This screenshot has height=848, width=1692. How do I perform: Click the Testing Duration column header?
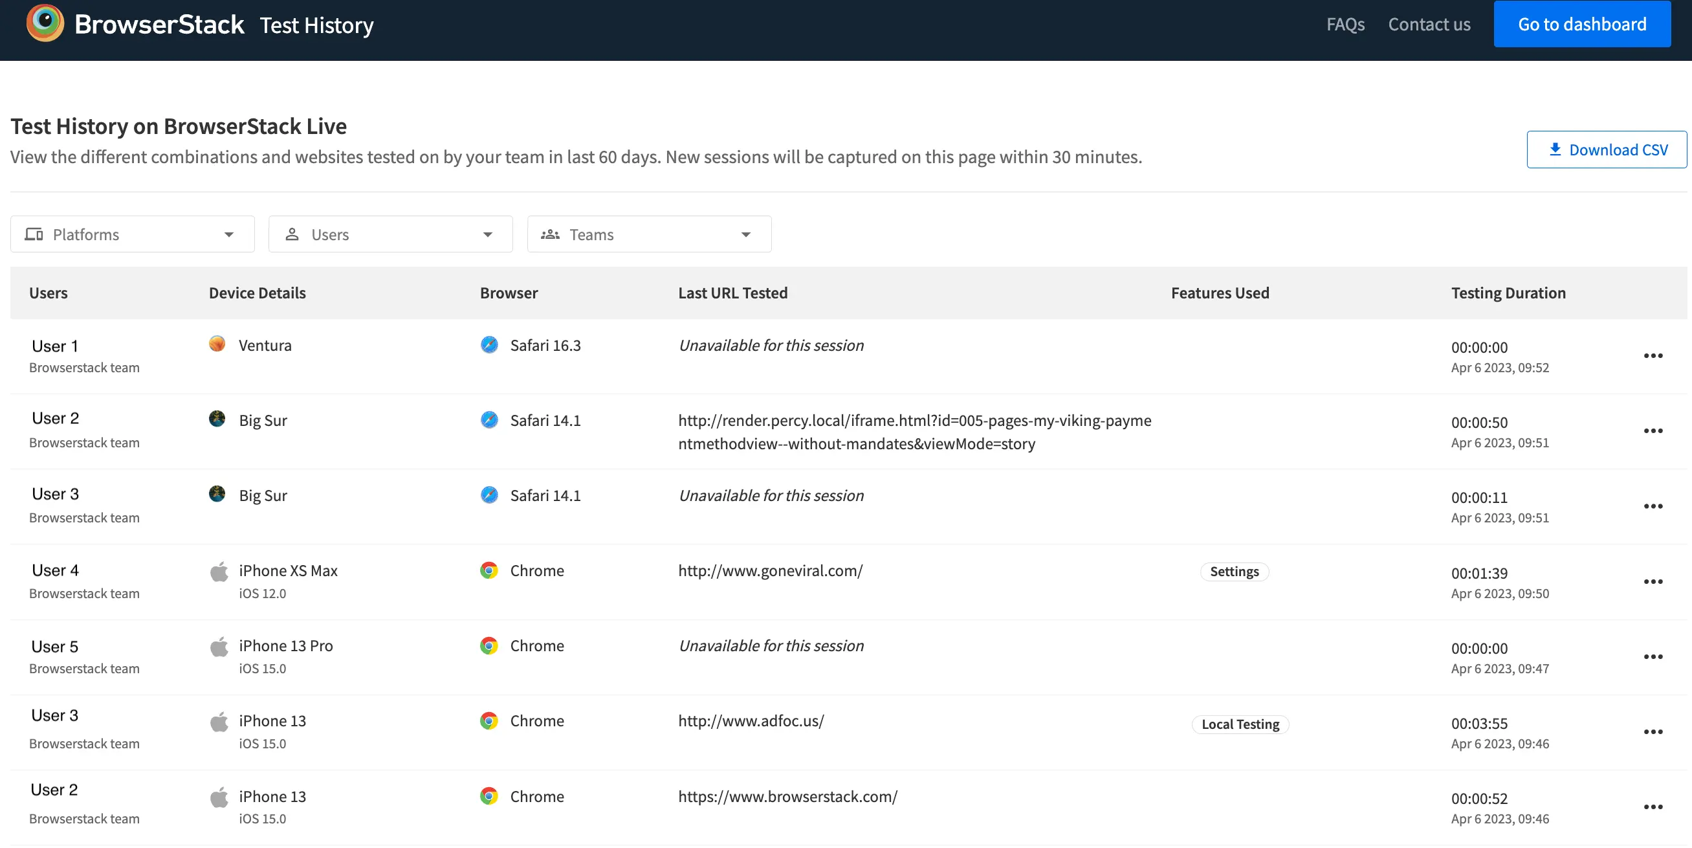1508,293
